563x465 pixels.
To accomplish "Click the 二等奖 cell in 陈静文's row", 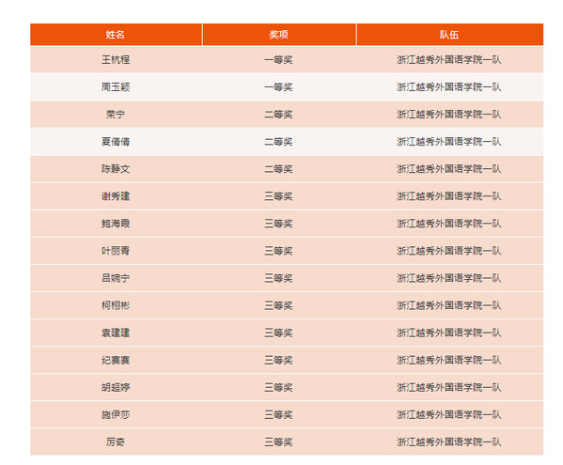I will tap(278, 169).
